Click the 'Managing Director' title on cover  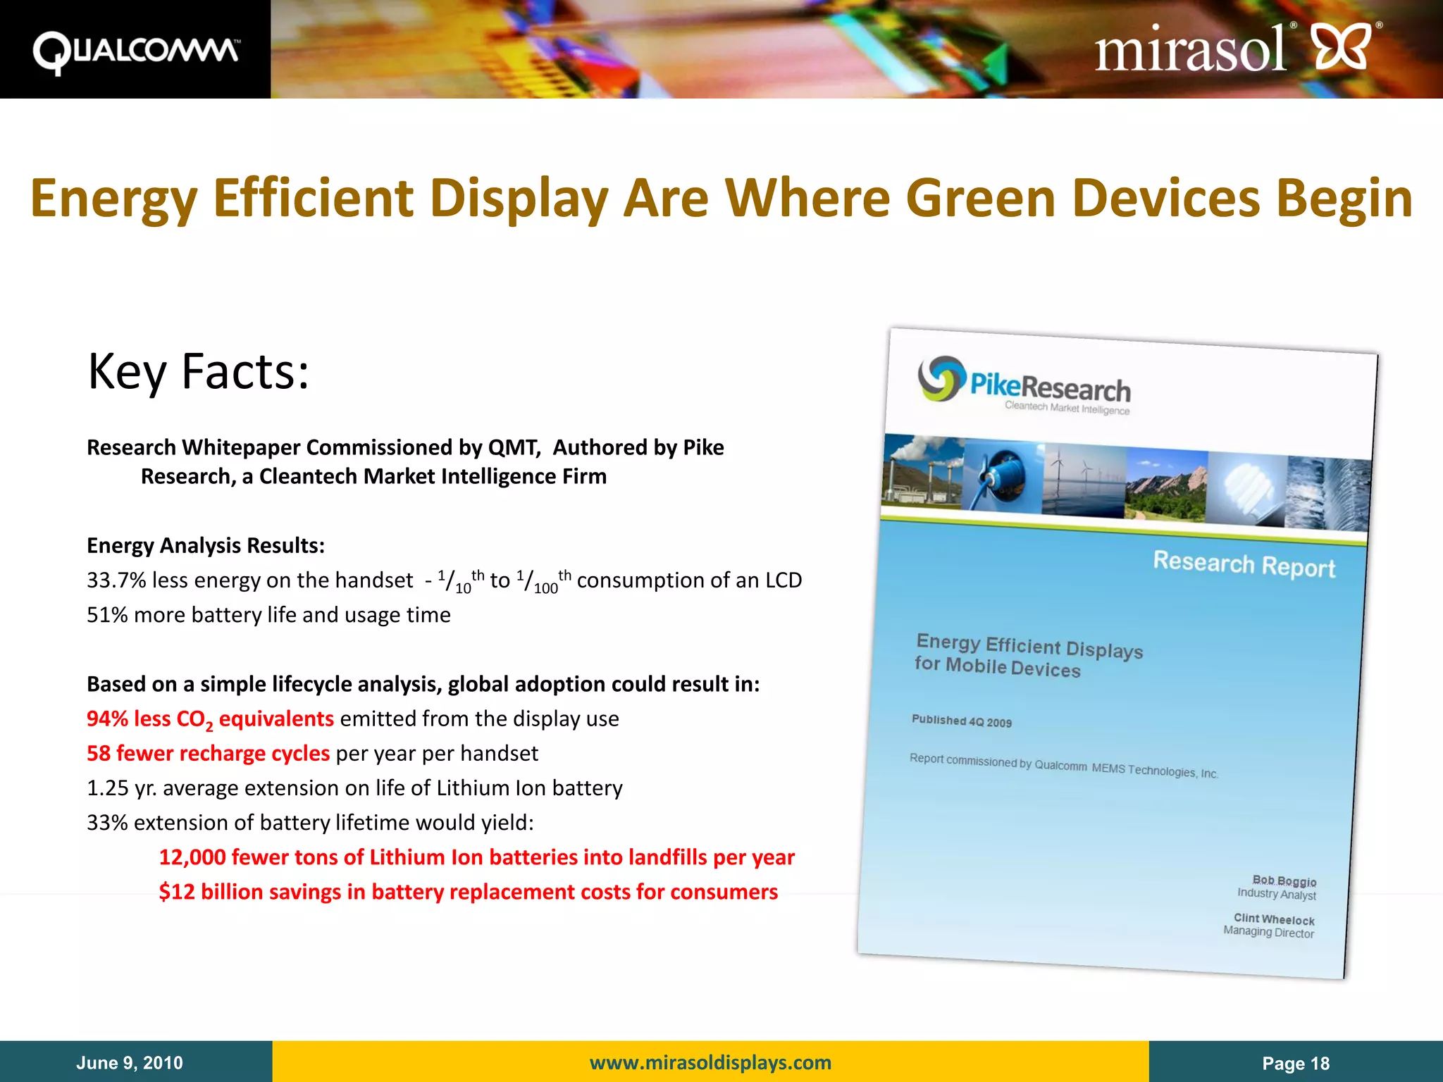pyautogui.click(x=1269, y=932)
